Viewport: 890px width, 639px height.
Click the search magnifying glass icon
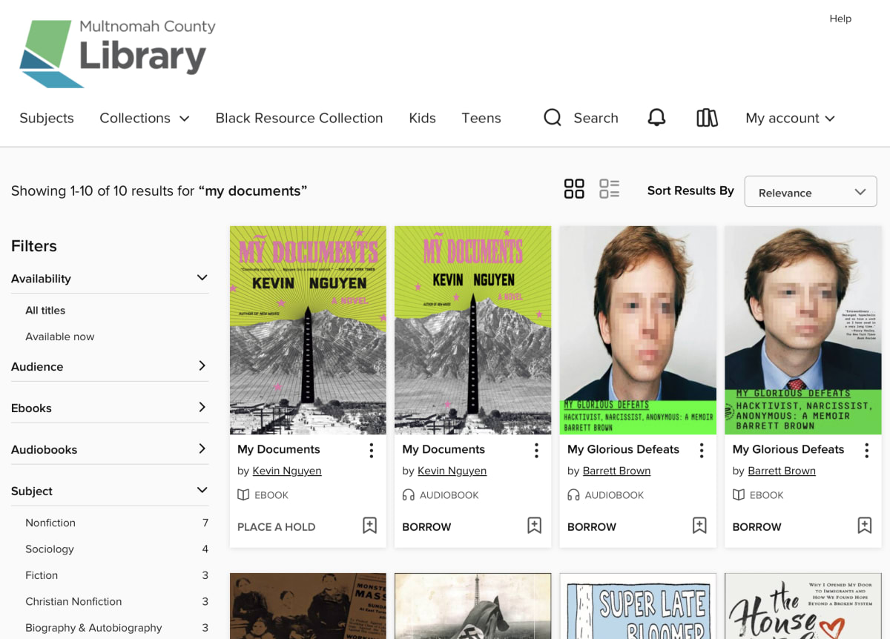tap(553, 118)
